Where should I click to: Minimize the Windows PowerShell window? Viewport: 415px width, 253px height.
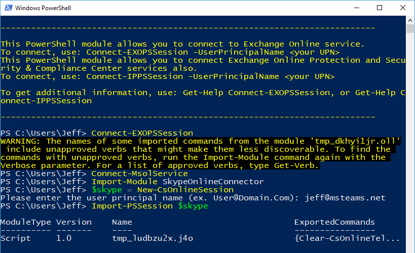[x=357, y=8]
